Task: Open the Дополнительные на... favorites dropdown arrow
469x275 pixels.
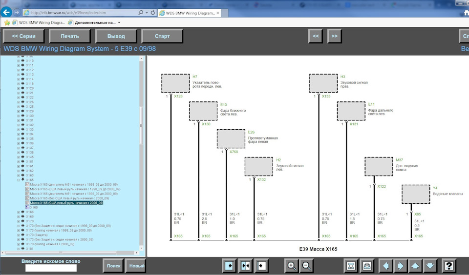Action: (119, 23)
